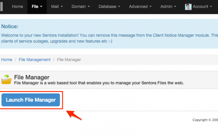The image size is (218, 136).
Task: Expand the Mail dropdown menu
Action: (x=57, y=7)
